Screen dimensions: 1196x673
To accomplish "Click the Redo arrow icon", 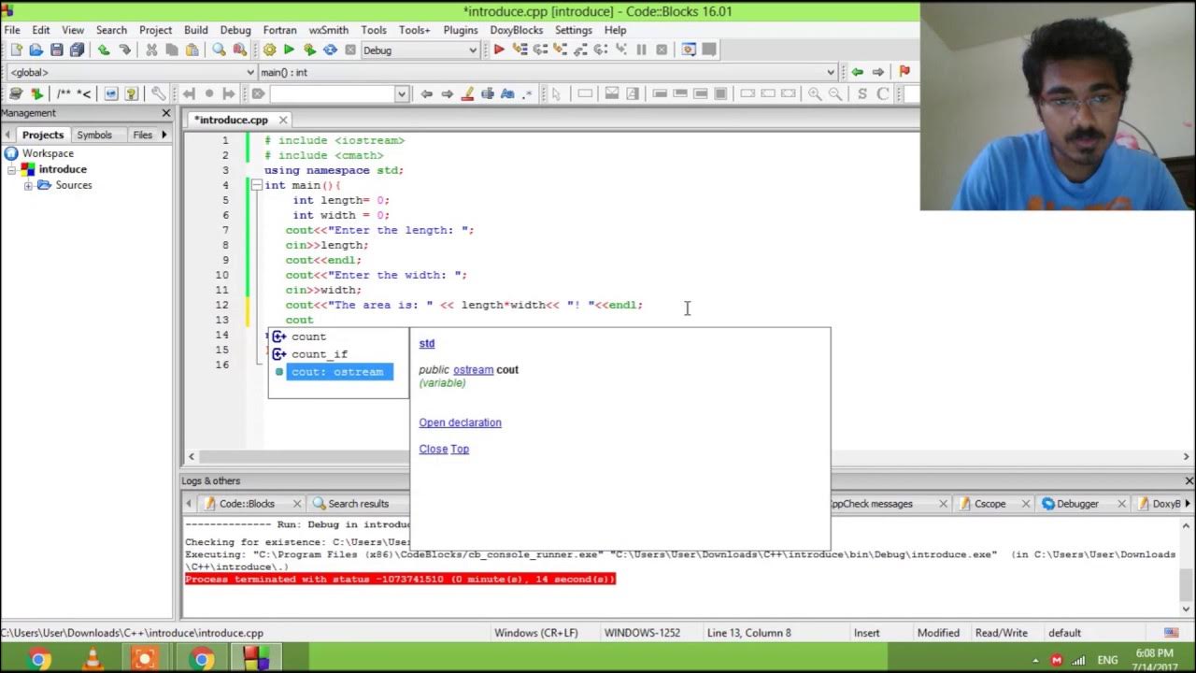I will [x=124, y=50].
